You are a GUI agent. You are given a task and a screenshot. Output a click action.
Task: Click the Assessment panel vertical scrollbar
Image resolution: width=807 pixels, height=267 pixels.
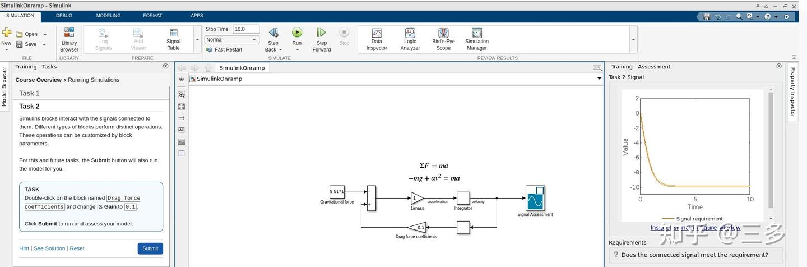[x=771, y=150]
